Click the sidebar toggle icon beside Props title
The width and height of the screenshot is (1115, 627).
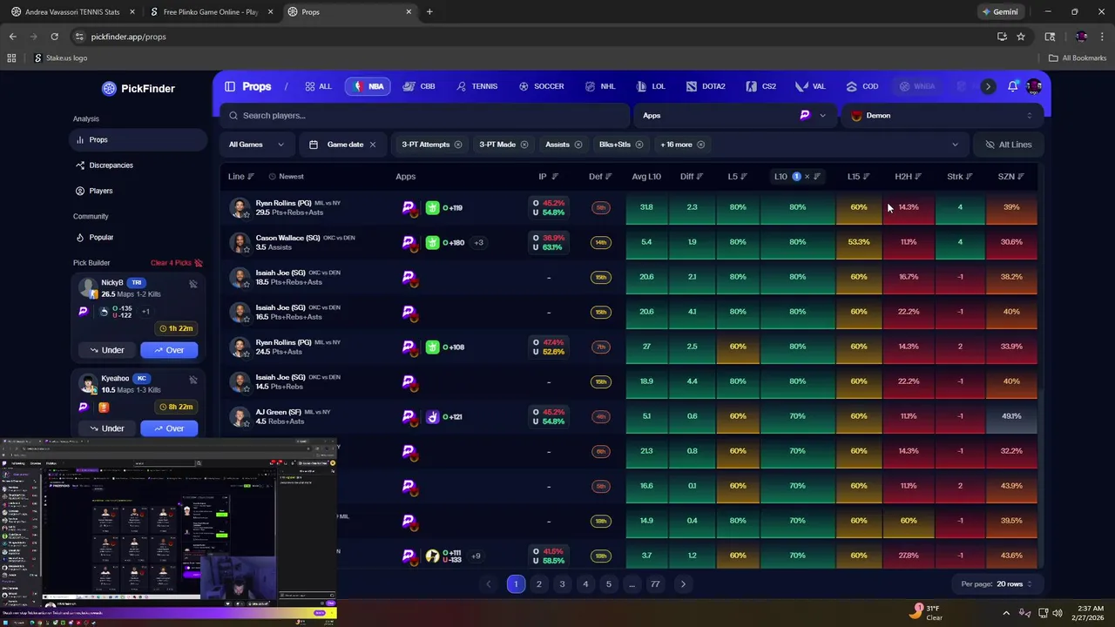230,86
